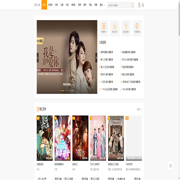Open the family group photo poster
Screen dimensions: 180x180
point(116,138)
